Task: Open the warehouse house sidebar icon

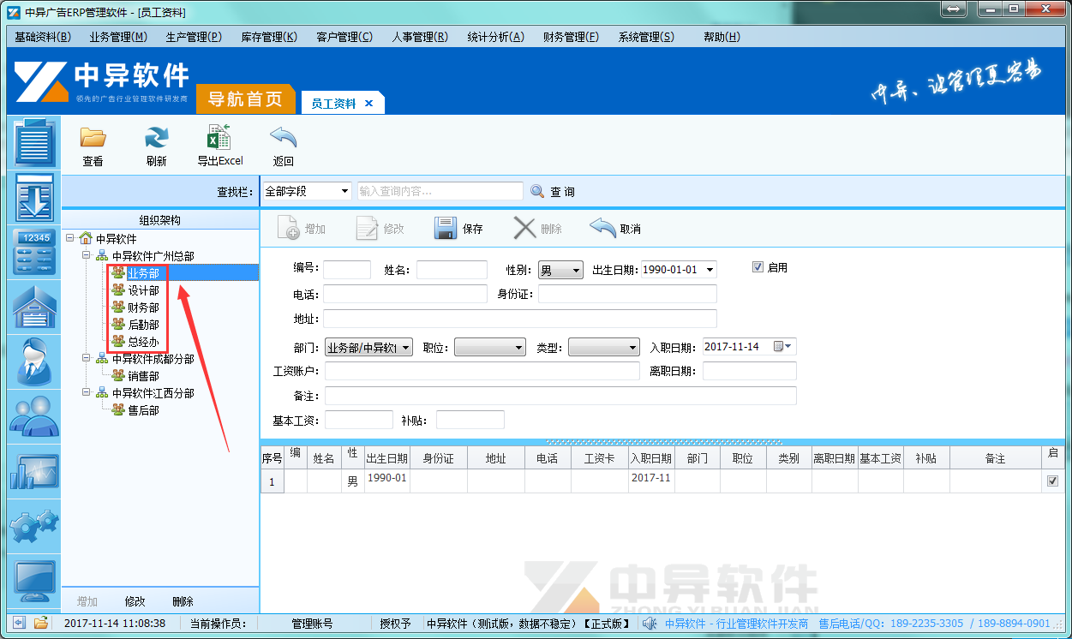Action: pyautogui.click(x=35, y=307)
